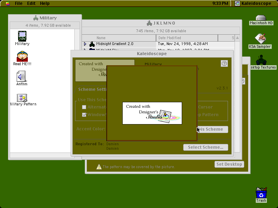Toggle the checked Window checkbox in Kaleidoscope
278x208 pixels.
(x=84, y=115)
